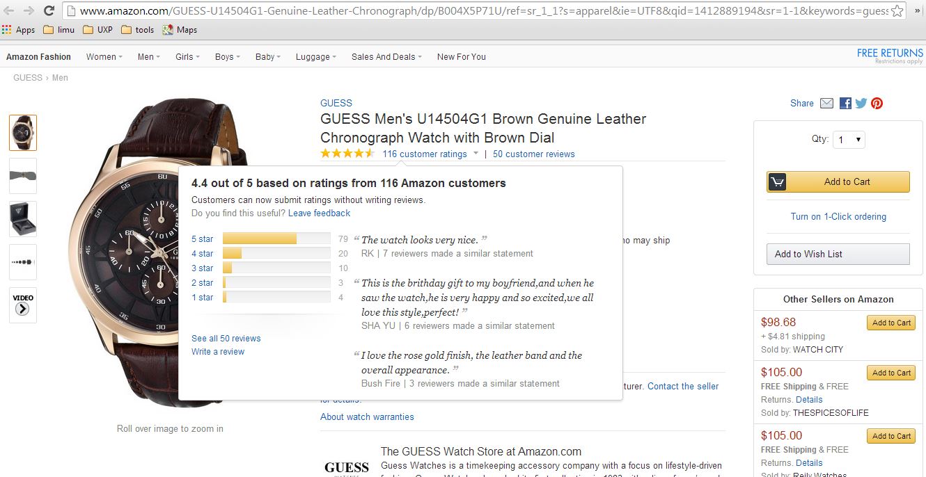Click the 5 star rating bar
The image size is (926, 477).
click(x=276, y=239)
